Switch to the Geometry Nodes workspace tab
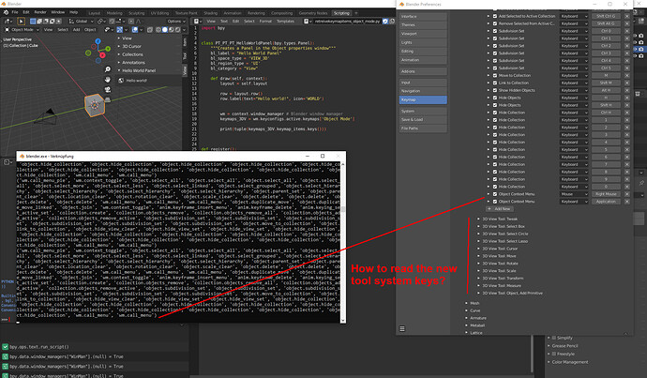The image size is (647, 378). (313, 13)
